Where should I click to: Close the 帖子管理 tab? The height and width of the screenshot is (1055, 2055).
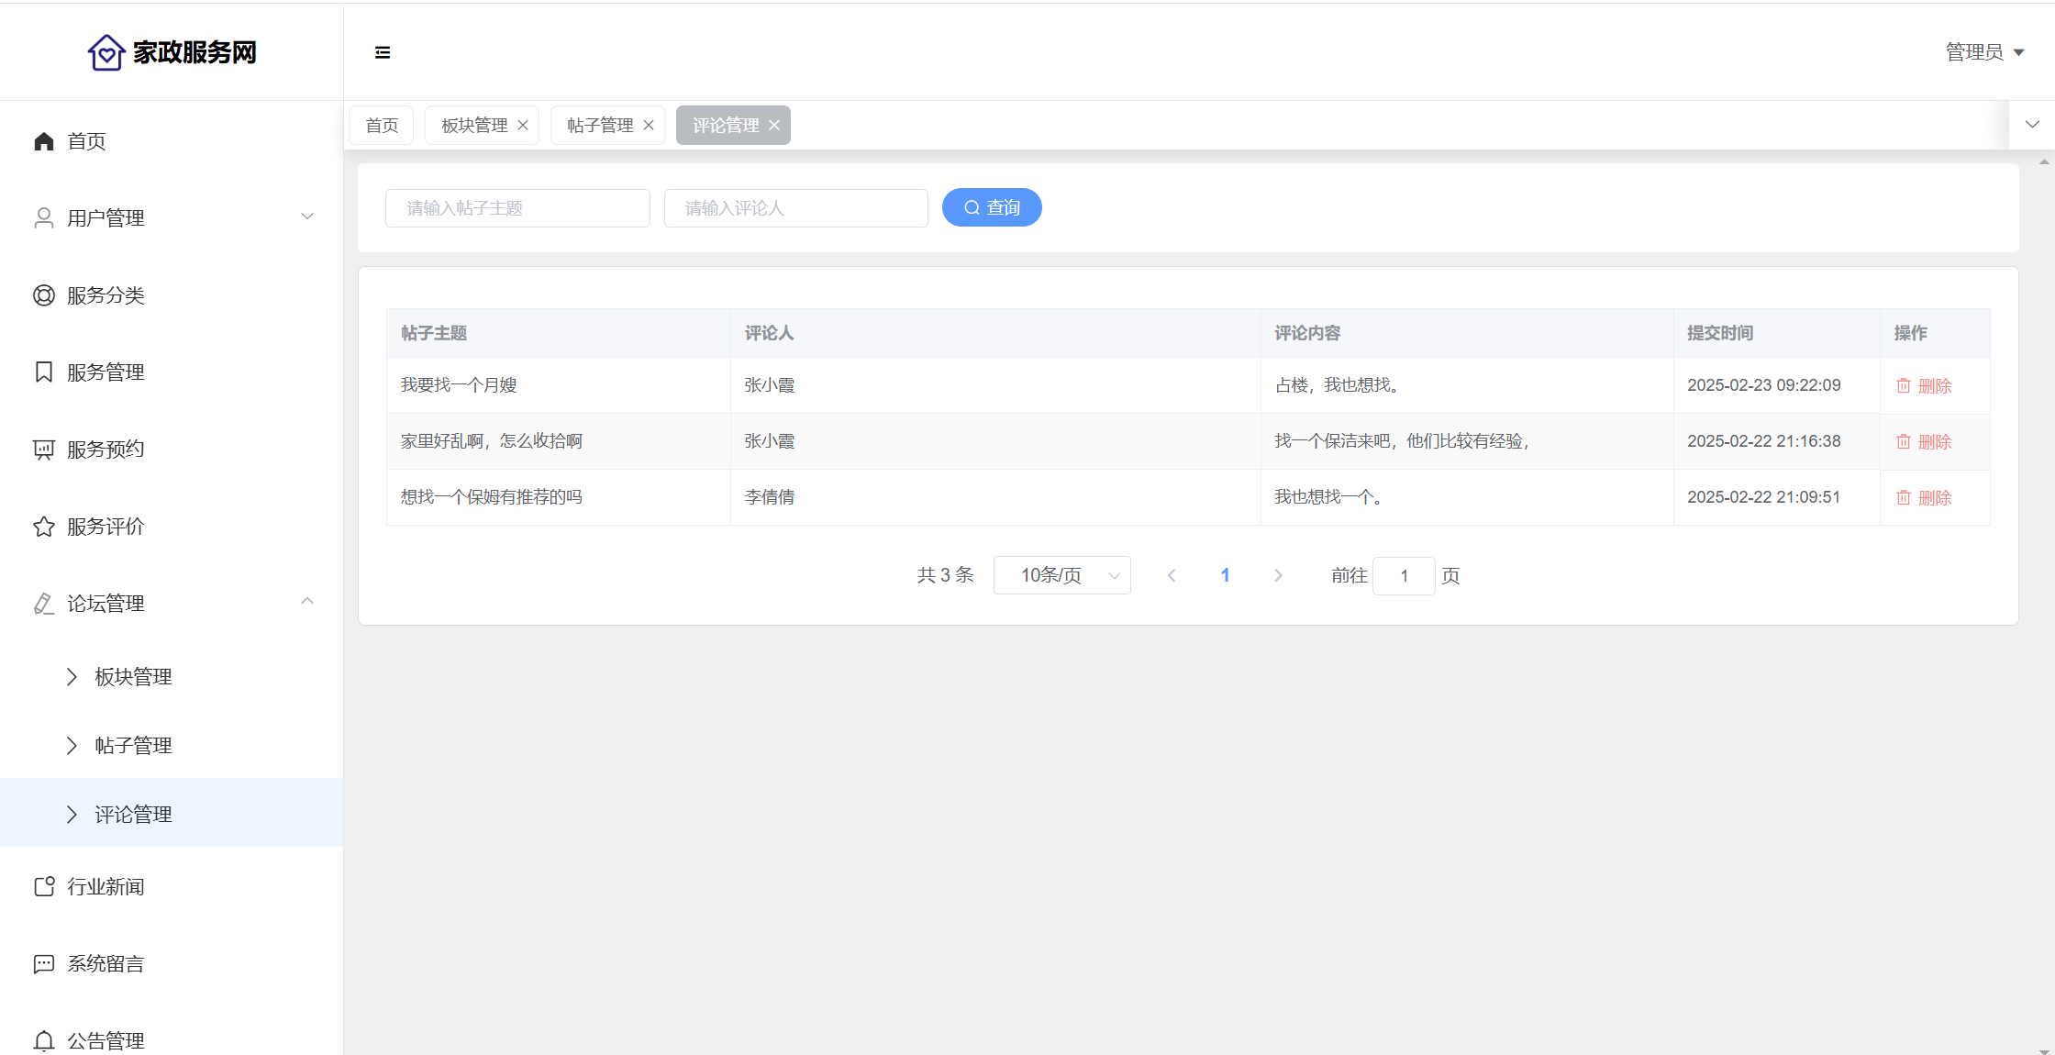[x=649, y=126]
